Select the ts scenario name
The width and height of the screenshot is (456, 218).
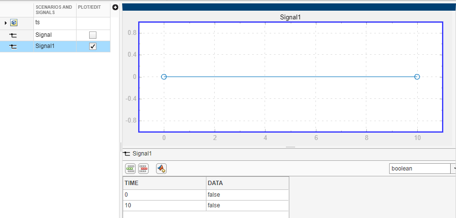coord(37,22)
